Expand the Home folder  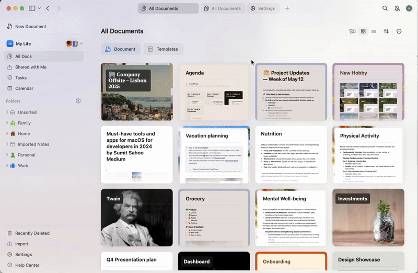point(7,133)
